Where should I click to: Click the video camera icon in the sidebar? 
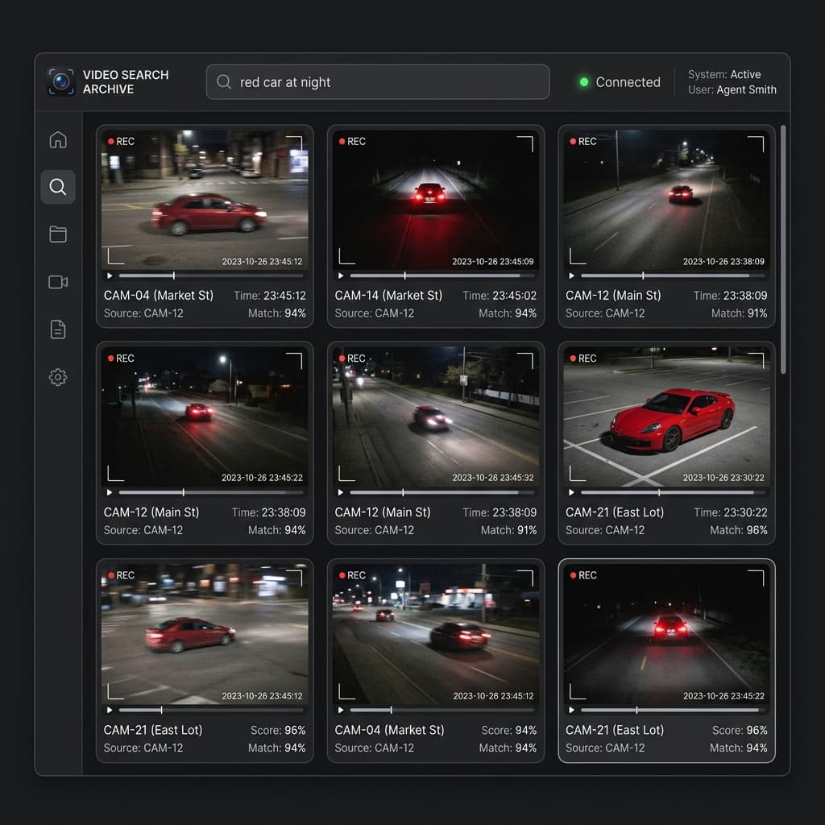[58, 282]
